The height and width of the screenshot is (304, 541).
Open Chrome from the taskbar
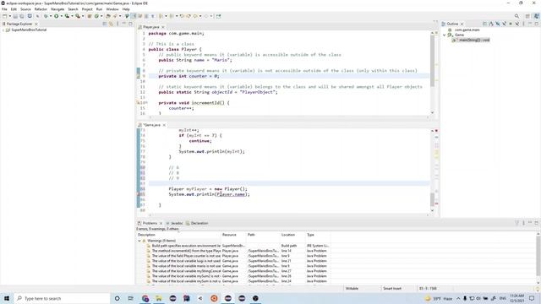[x=145, y=298]
